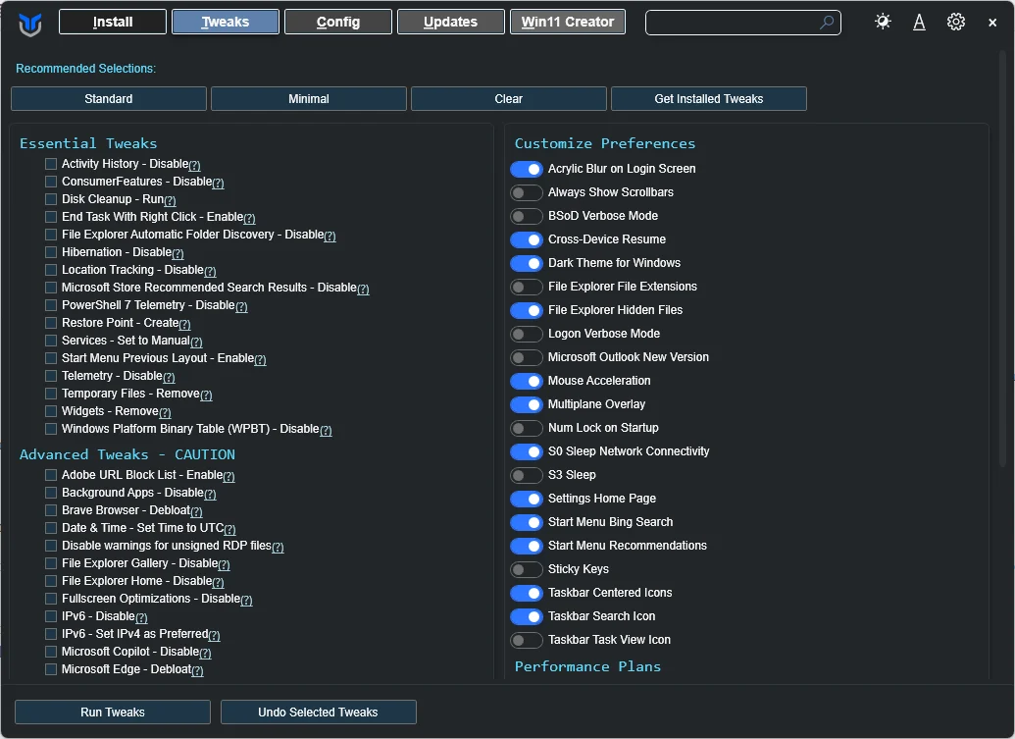Open help (?) for Adobe URL Block List
This screenshot has height=739, width=1015.
point(228,476)
